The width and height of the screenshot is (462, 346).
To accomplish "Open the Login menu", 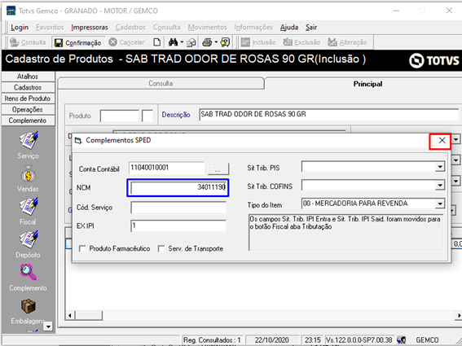I will point(20,28).
